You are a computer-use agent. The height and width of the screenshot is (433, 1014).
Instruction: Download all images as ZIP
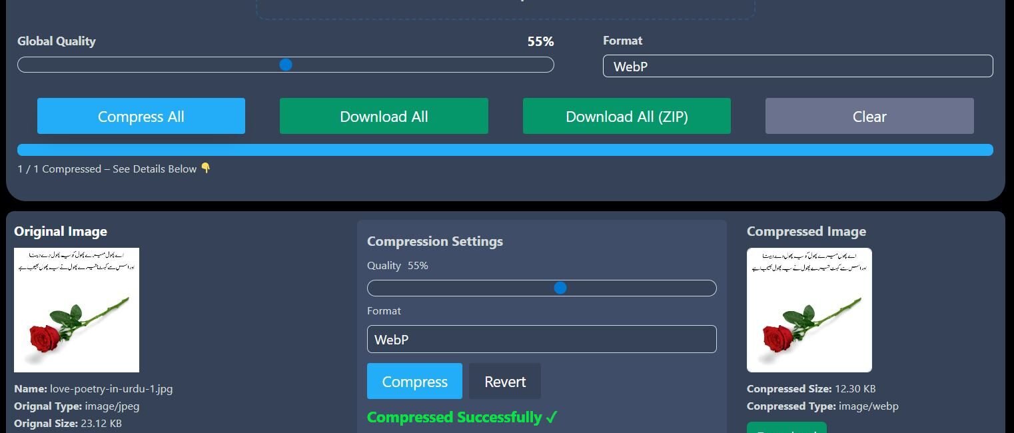tap(626, 116)
